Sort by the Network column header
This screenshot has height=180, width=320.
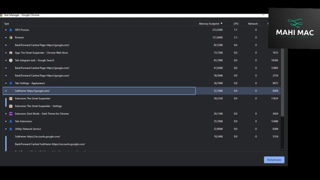click(x=253, y=23)
